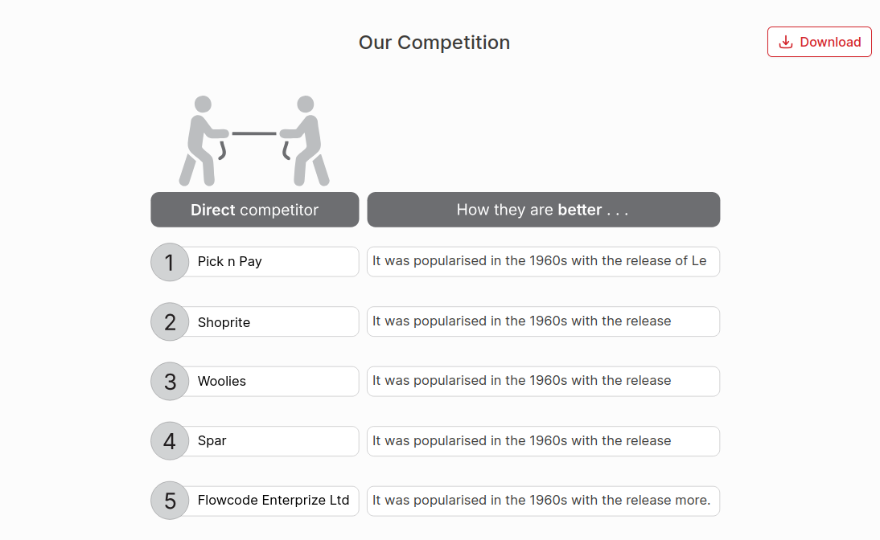880x540 pixels.
Task: Click the download icon on the Download button
Action: coord(784,42)
